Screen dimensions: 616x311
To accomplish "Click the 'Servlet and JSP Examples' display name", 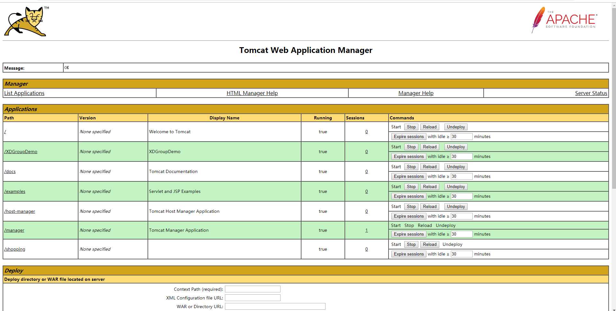I will tap(175, 191).
